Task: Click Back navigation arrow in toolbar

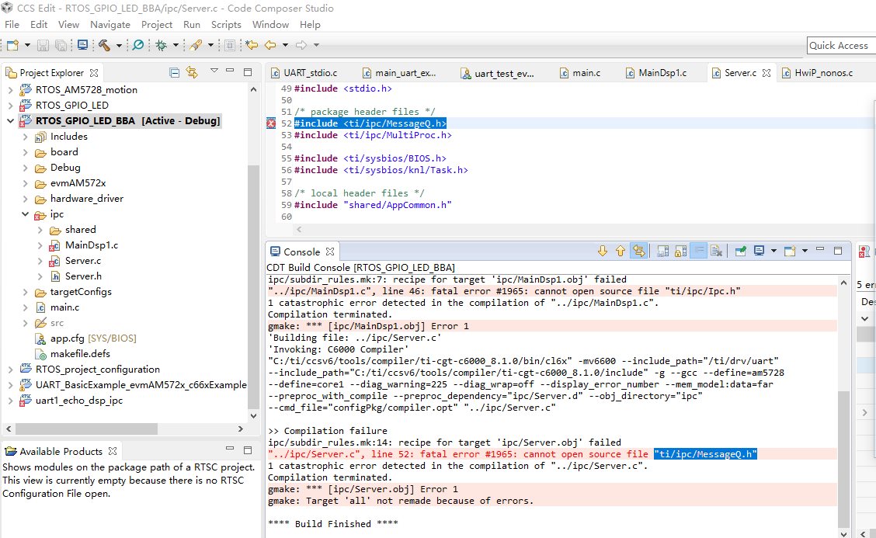Action: [271, 45]
